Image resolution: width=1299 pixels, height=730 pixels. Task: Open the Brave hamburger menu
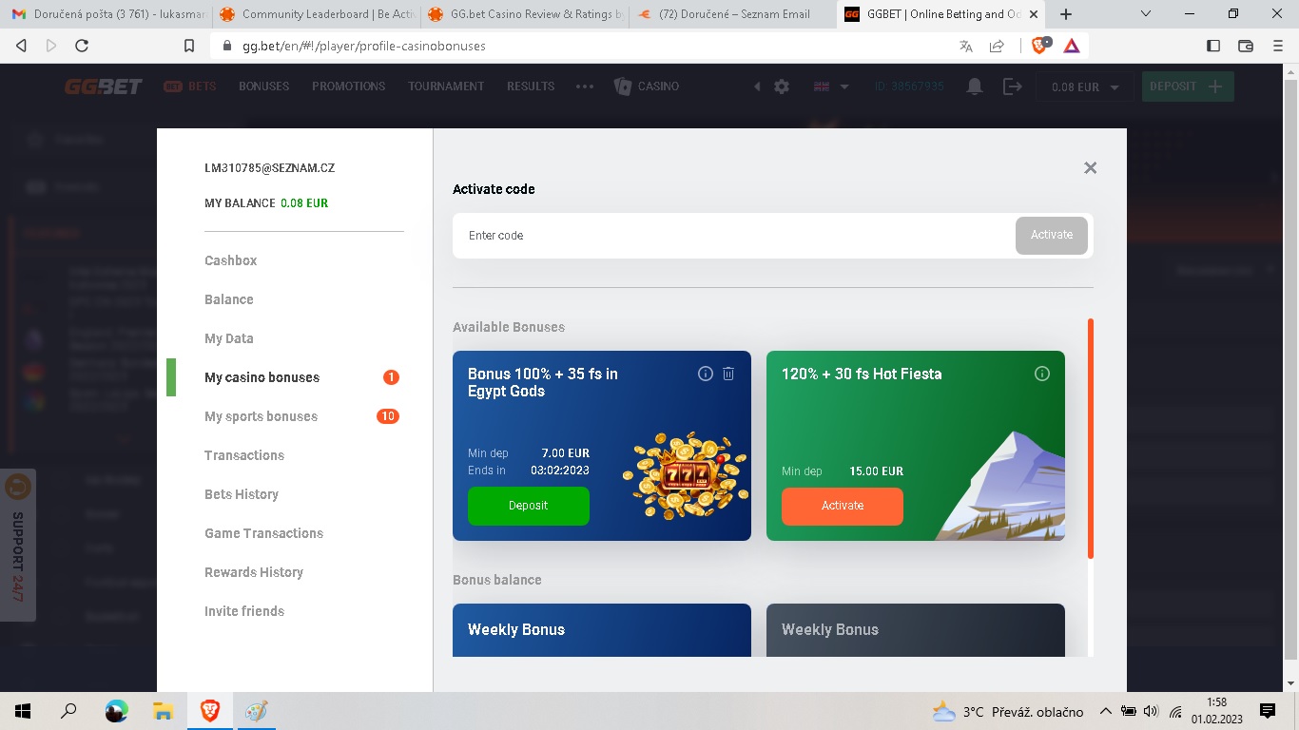1277,46
